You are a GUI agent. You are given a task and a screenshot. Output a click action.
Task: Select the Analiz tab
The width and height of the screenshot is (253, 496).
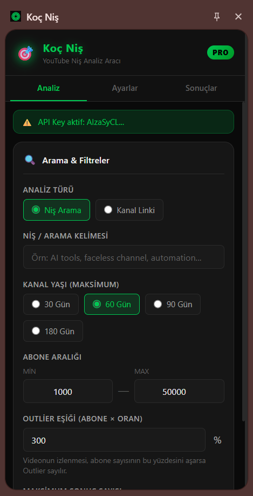point(49,88)
